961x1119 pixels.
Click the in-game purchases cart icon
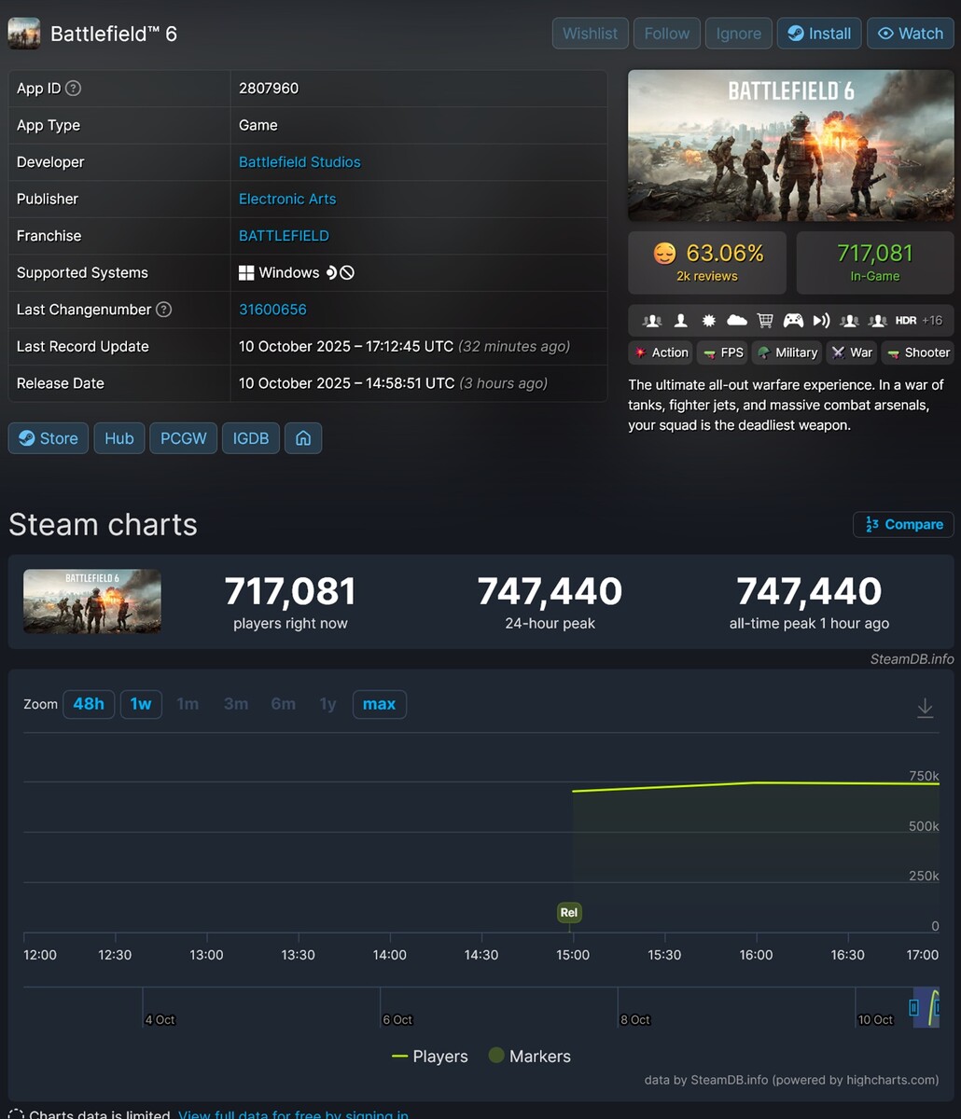[765, 320]
